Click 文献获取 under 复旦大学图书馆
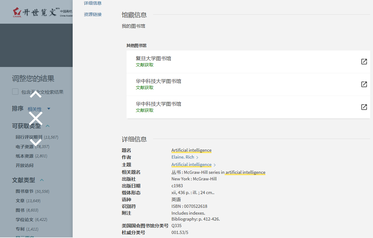 click(x=144, y=65)
